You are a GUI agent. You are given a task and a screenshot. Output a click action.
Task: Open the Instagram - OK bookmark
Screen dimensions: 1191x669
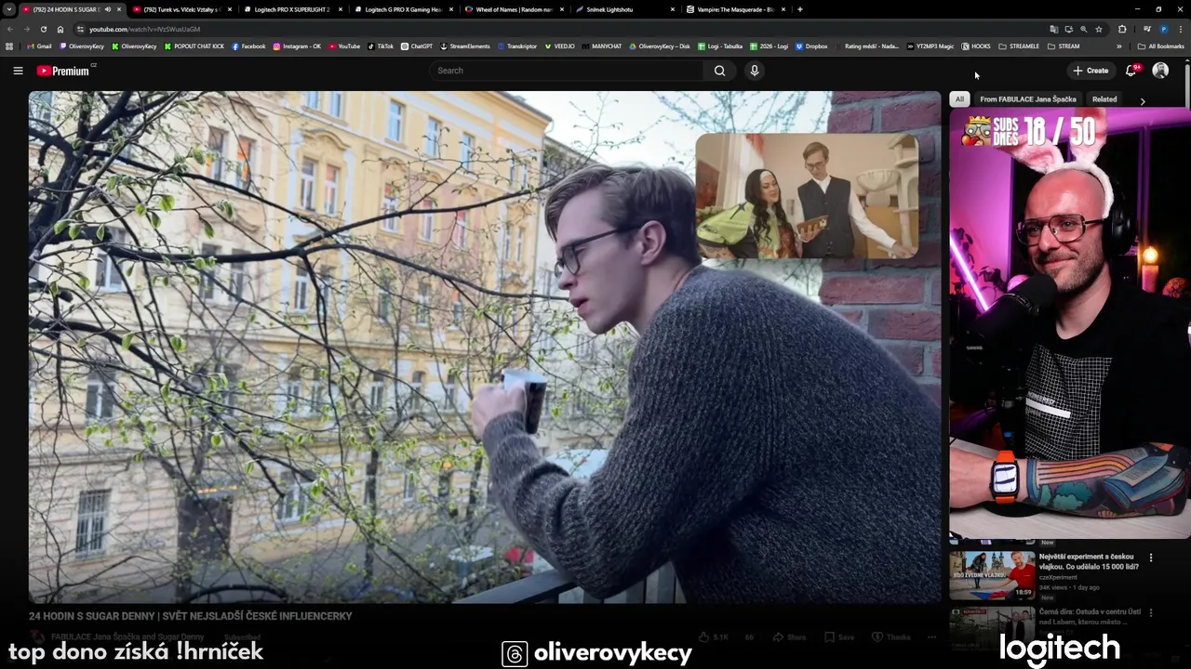coord(297,46)
